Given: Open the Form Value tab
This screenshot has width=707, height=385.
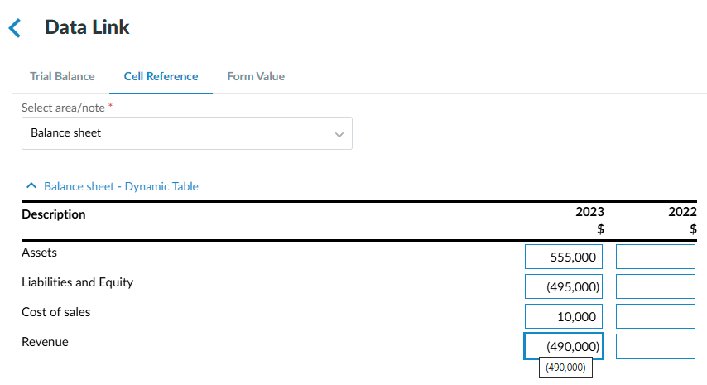Looking at the screenshot, I should pos(256,76).
